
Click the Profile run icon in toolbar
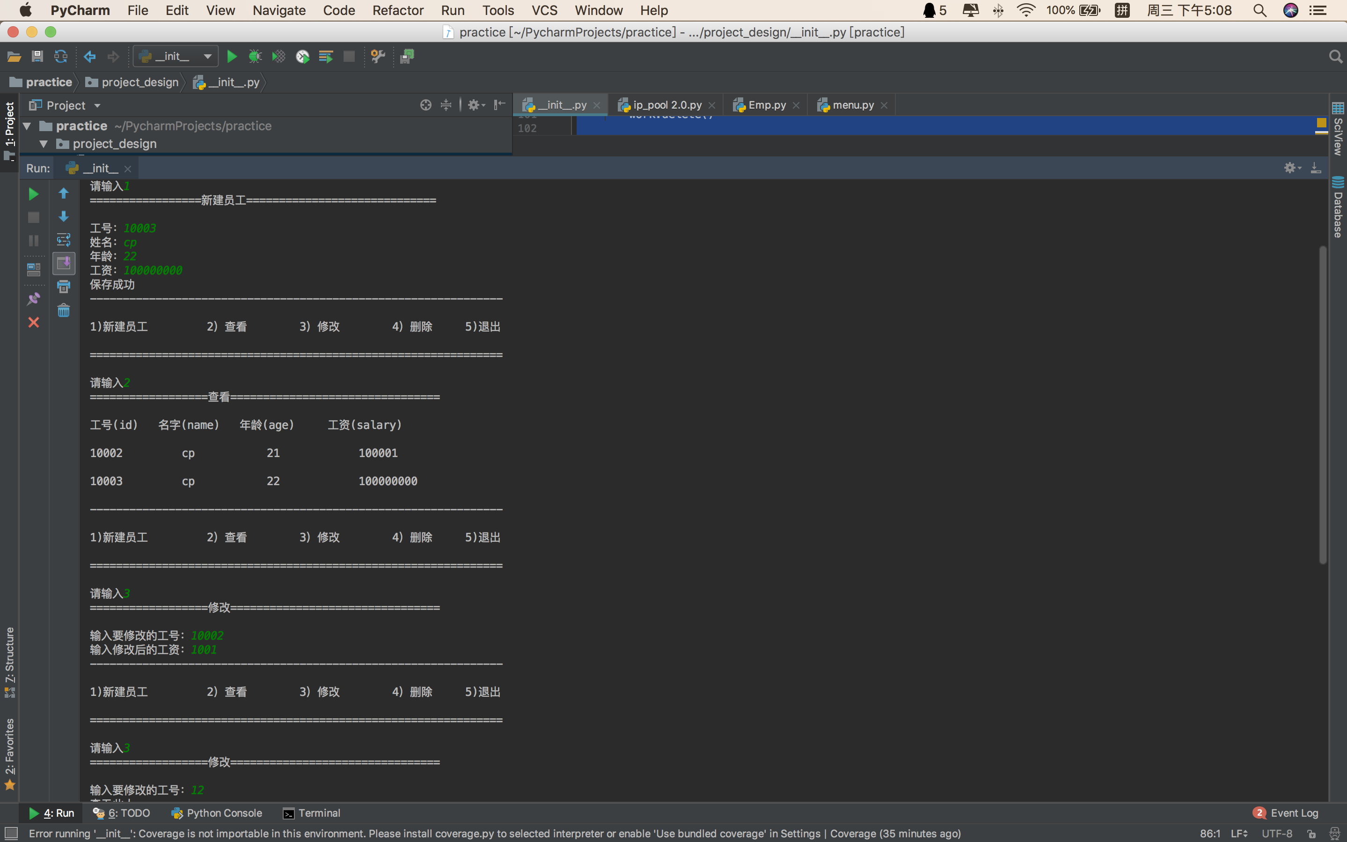point(303,56)
